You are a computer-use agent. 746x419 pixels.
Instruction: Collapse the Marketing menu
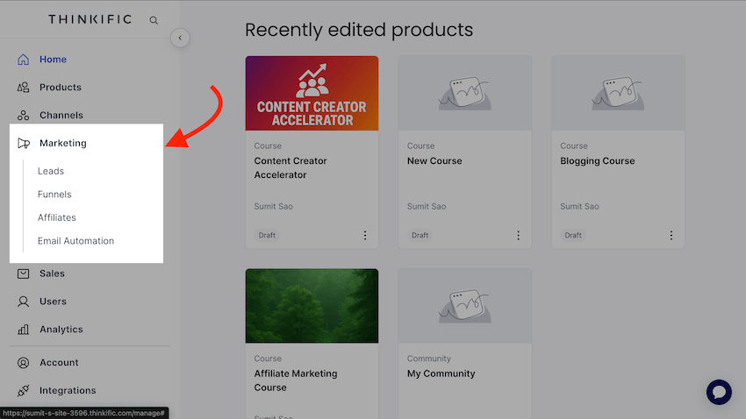63,143
